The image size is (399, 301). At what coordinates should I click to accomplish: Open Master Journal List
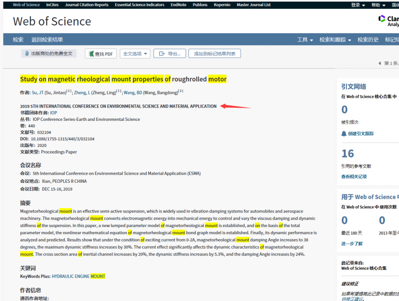point(254,5)
